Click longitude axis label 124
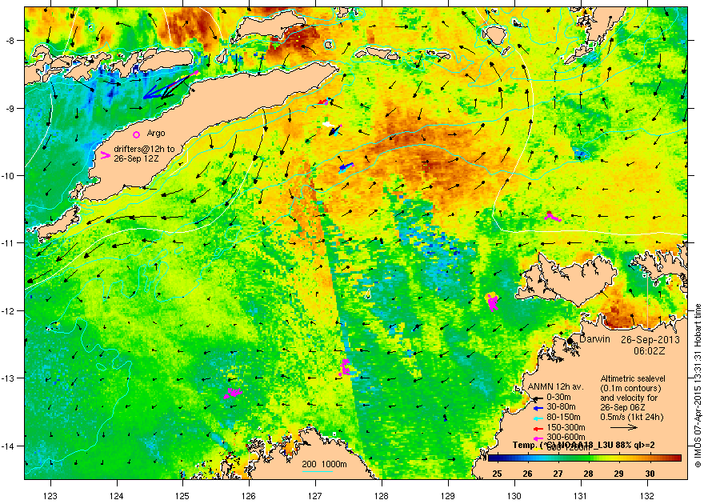The height and width of the screenshot is (504, 704). click(117, 496)
